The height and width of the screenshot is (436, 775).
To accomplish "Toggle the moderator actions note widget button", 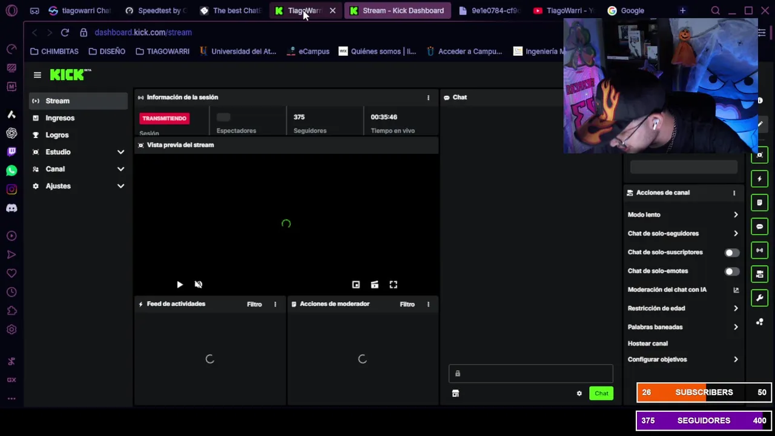I will (x=759, y=202).
